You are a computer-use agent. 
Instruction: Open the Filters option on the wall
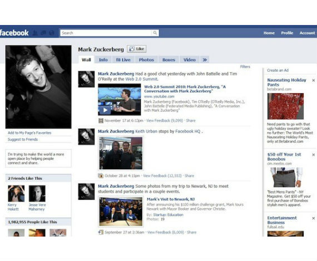(245, 67)
